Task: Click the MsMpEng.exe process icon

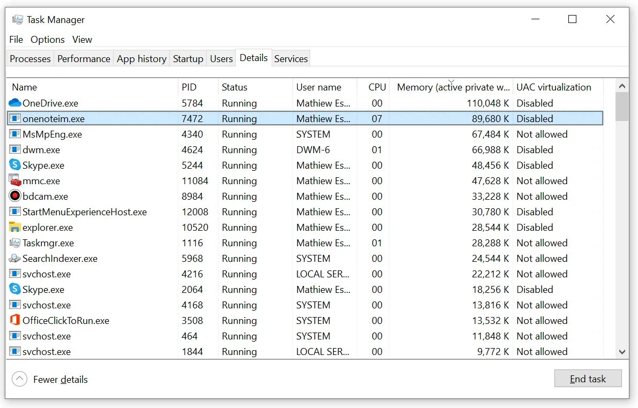Action: [15, 134]
